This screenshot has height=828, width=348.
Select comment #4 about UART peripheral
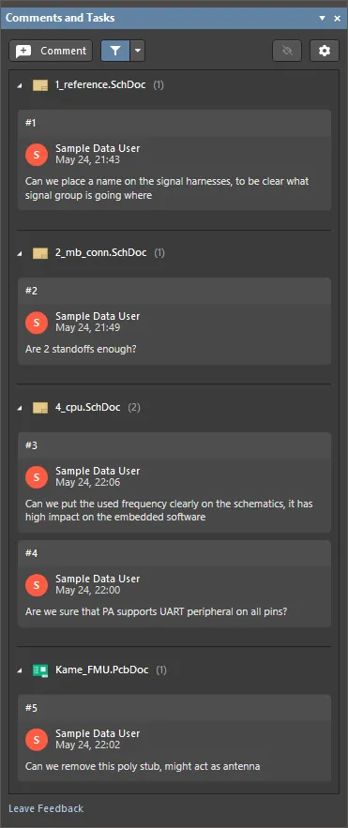coord(174,583)
